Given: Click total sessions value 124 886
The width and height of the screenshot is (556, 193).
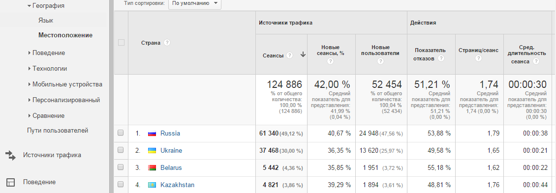Looking at the screenshot, I should coord(284,84).
